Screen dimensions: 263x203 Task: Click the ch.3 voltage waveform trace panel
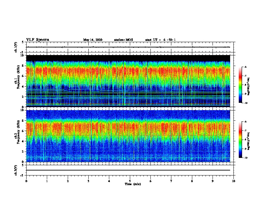(x=130, y=170)
